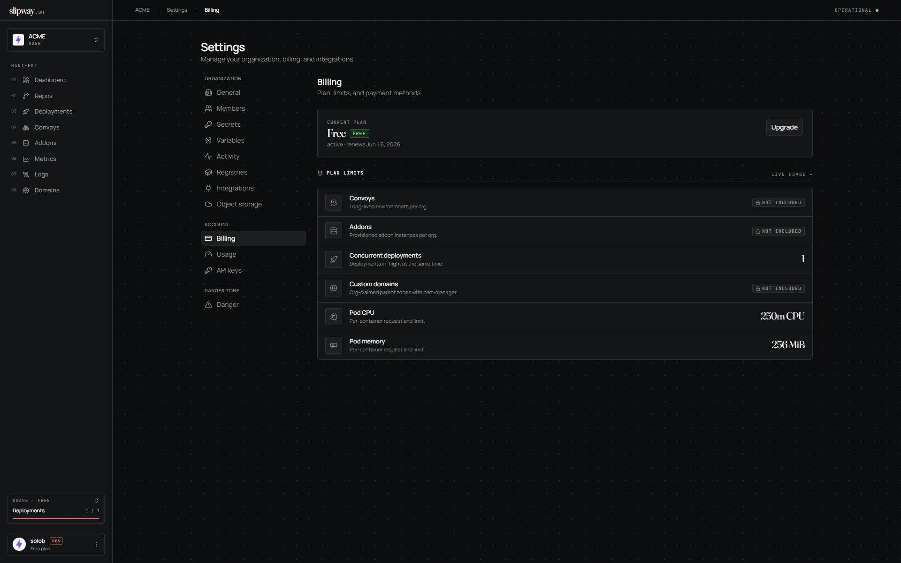Click the Logs icon in sidebar
Screen dimensions: 901x563
[x=26, y=175]
